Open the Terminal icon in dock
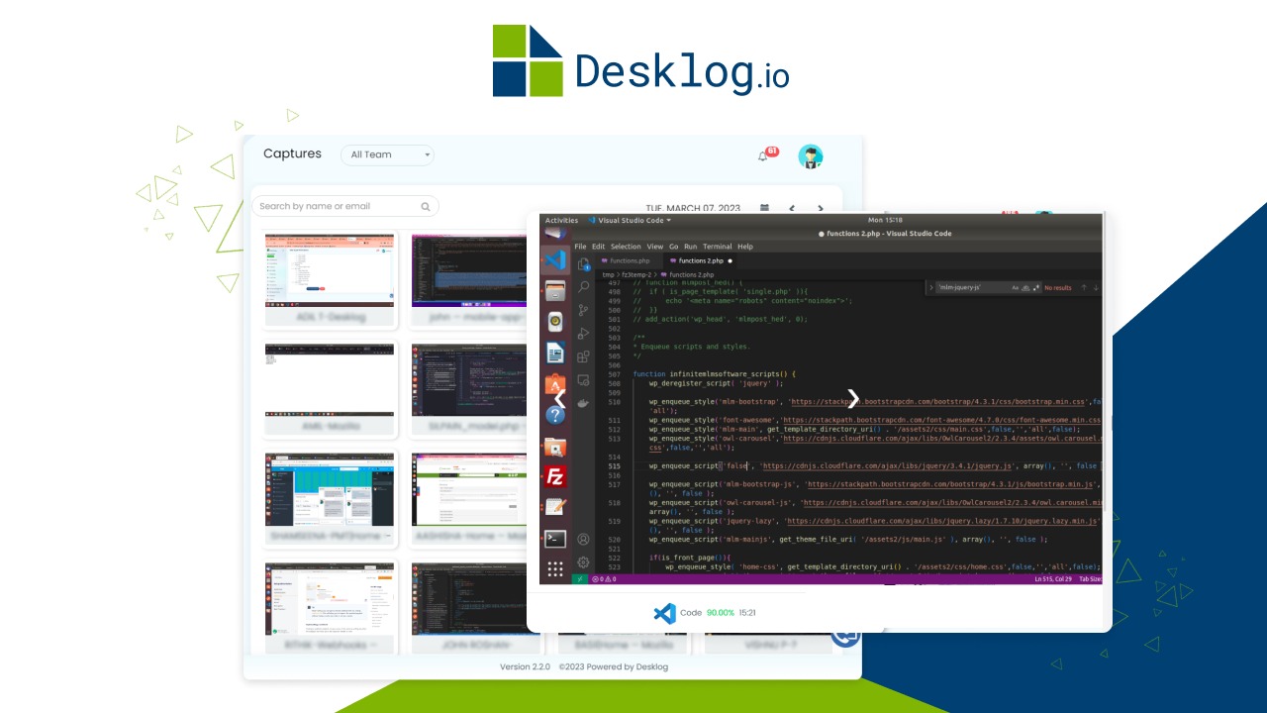The image size is (1267, 713). tap(555, 539)
